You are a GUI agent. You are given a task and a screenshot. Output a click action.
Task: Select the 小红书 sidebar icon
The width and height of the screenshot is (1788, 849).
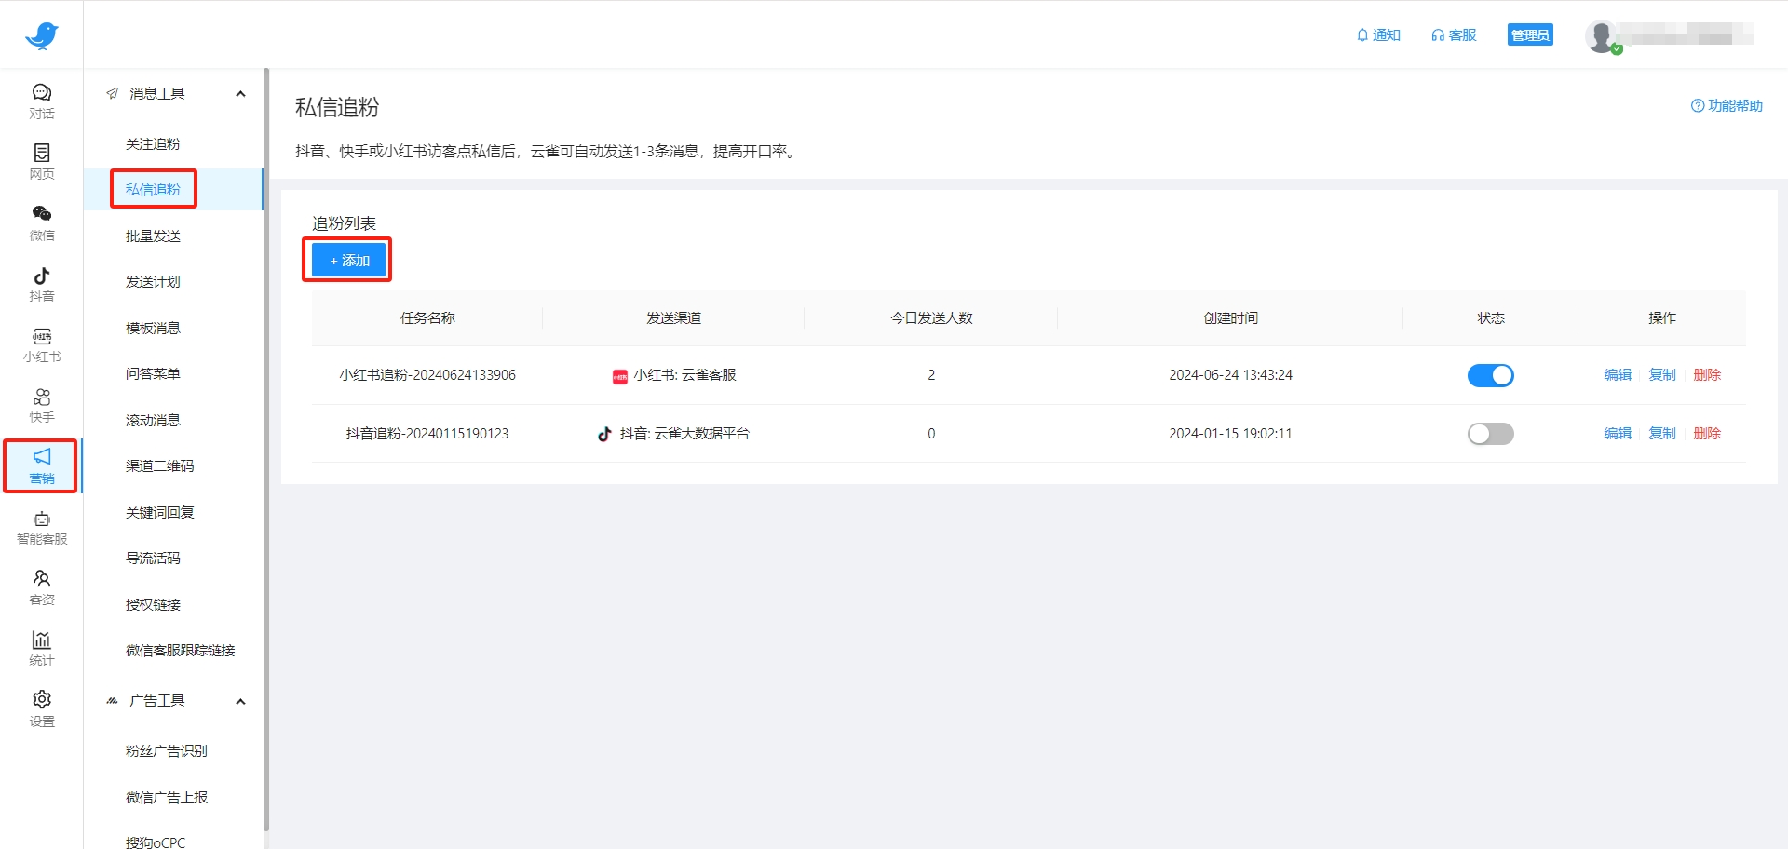[x=41, y=344]
